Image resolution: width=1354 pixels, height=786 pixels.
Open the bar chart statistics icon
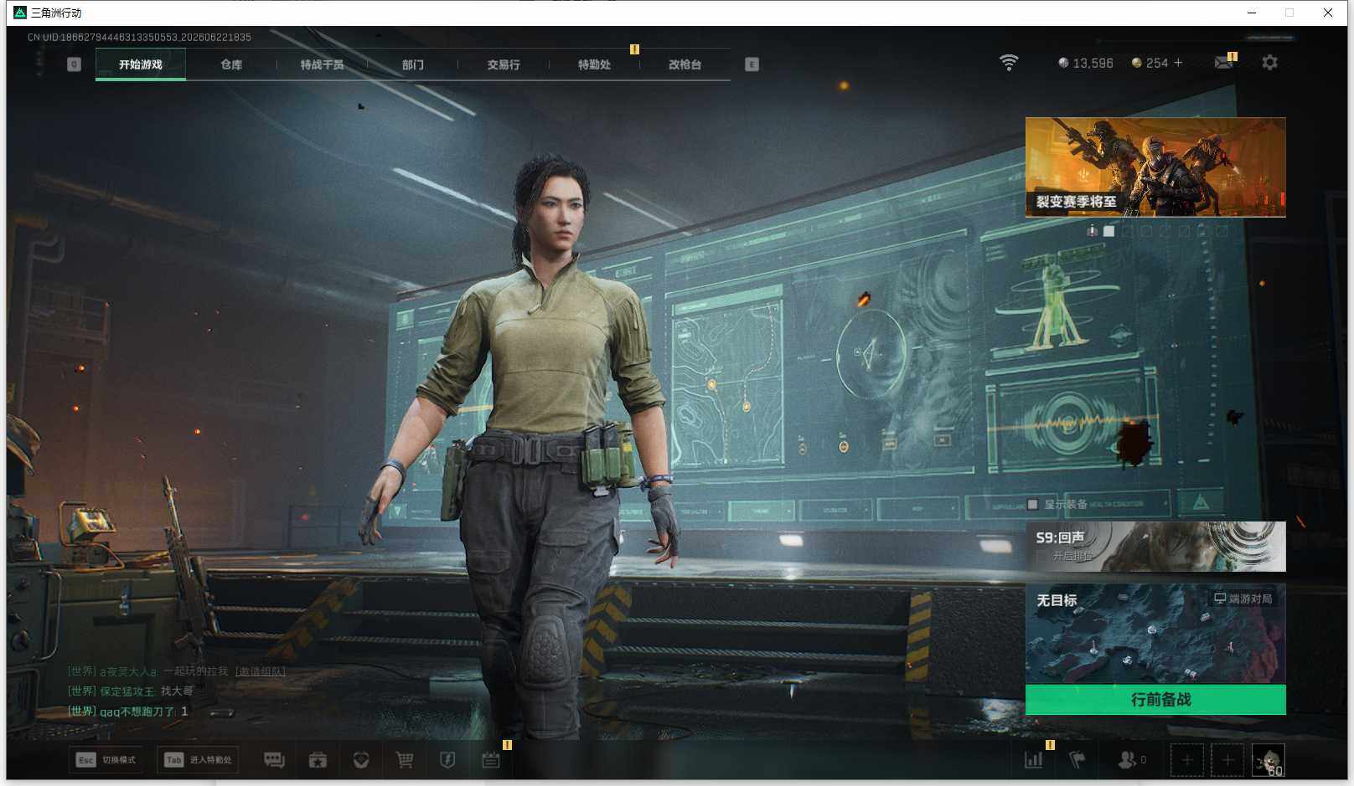coord(1034,760)
